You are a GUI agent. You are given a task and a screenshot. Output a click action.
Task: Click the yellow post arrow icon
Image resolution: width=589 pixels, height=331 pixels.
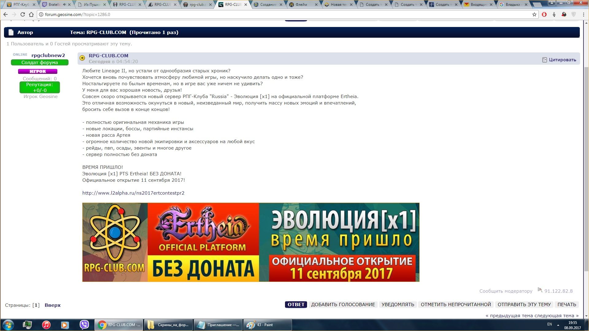(82, 58)
